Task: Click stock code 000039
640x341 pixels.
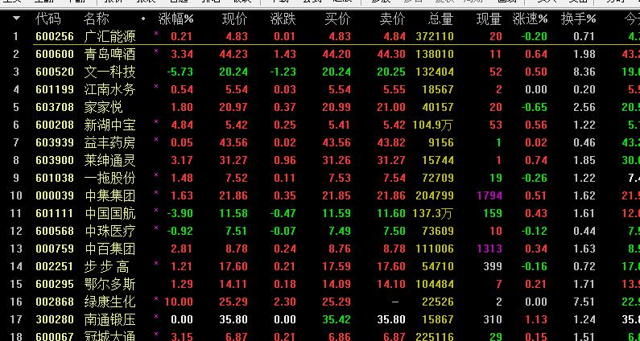Action: click(55, 195)
